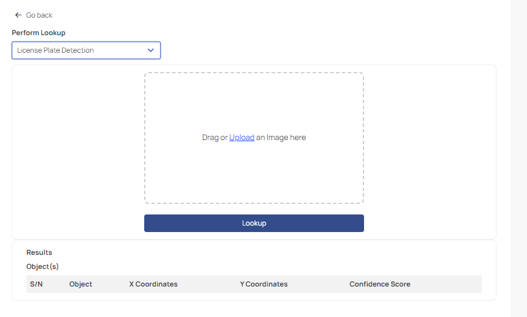
Task: Click the Results heading
Action: click(x=39, y=253)
